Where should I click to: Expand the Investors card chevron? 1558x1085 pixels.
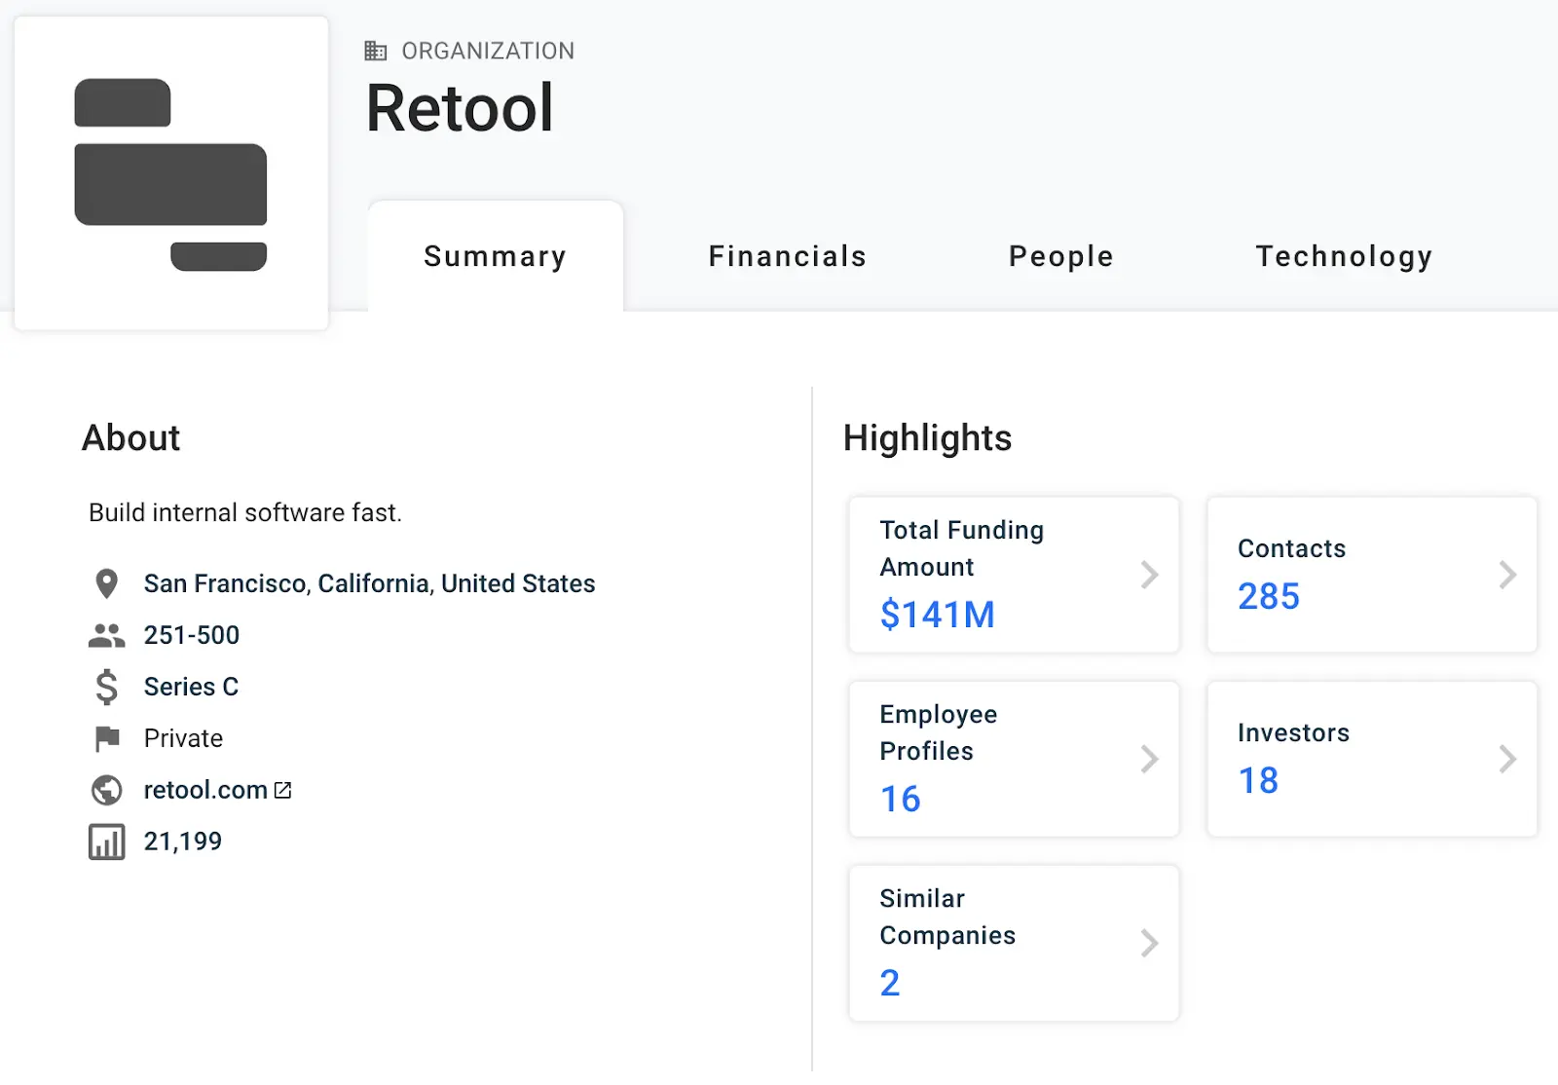coord(1507,759)
